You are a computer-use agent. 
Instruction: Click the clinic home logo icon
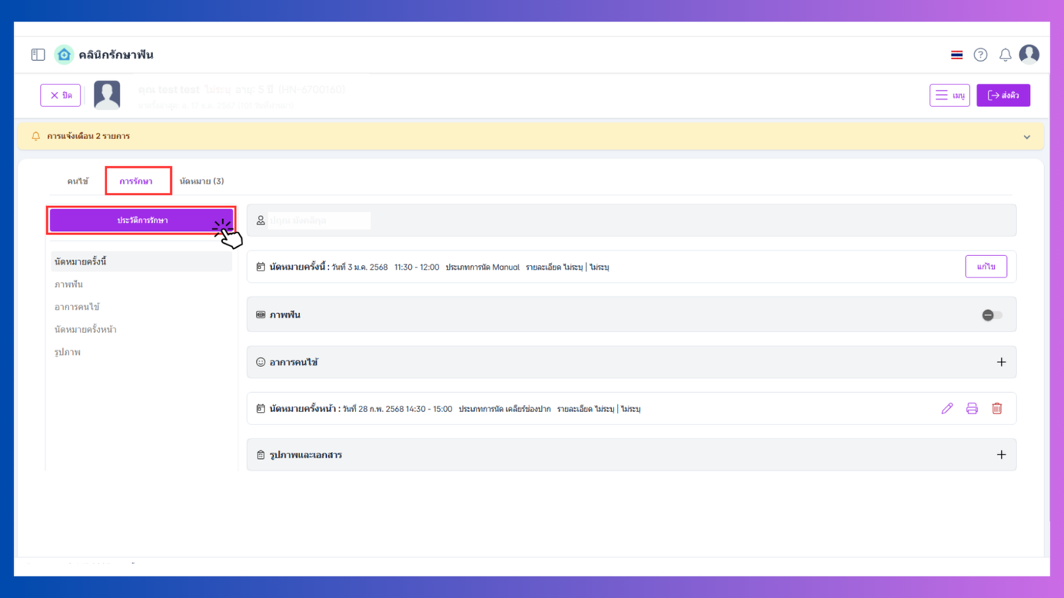coord(65,55)
